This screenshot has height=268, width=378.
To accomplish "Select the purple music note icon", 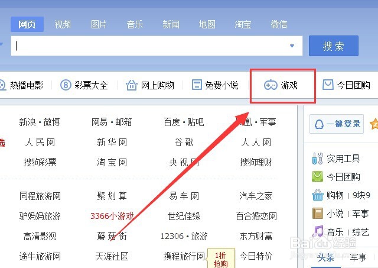I will pos(318,231).
